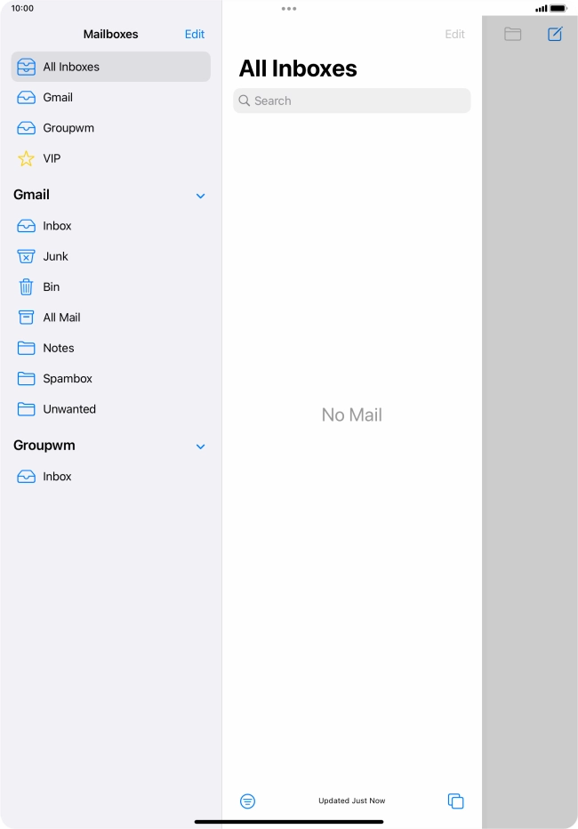The image size is (578, 829).
Task: Tap the battery indicator in status bar
Action: (558, 9)
